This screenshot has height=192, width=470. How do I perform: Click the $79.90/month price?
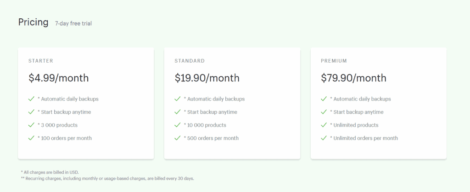click(x=354, y=78)
